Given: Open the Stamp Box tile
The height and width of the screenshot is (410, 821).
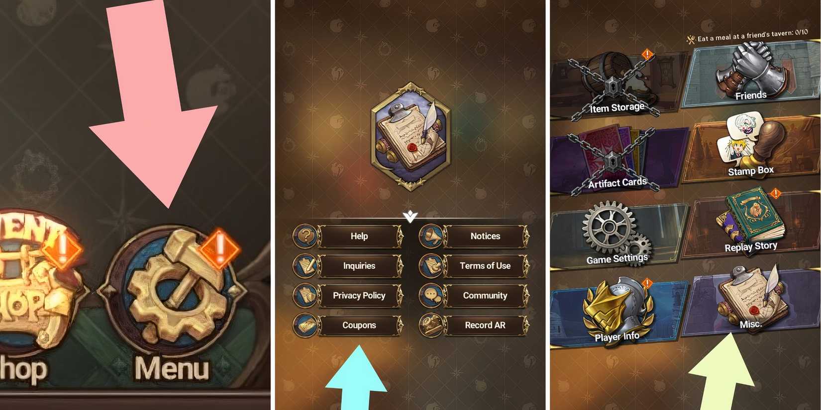Looking at the screenshot, I should pyautogui.click(x=751, y=148).
